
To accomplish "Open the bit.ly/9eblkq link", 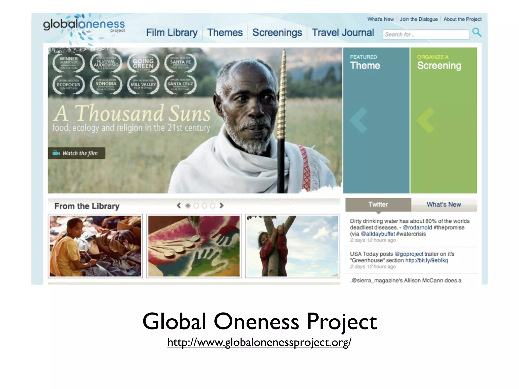I will click(427, 260).
